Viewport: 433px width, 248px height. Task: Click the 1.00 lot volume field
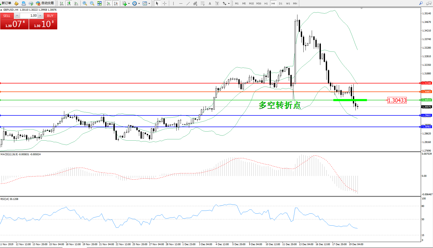click(x=29, y=16)
